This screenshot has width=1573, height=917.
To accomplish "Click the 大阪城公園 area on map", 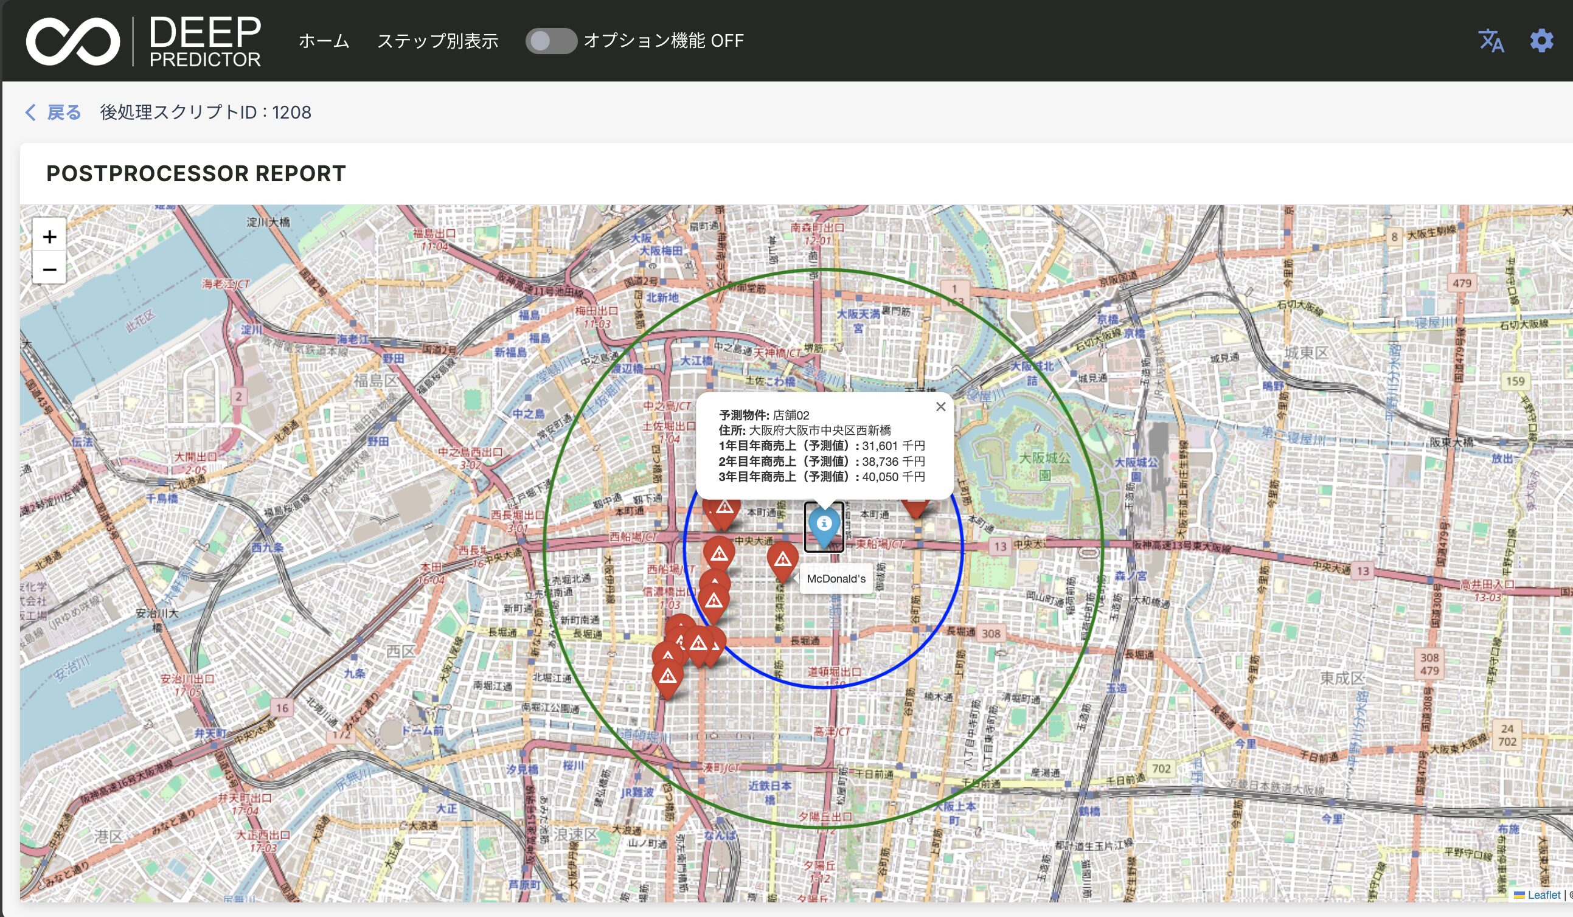I will point(1044,465).
